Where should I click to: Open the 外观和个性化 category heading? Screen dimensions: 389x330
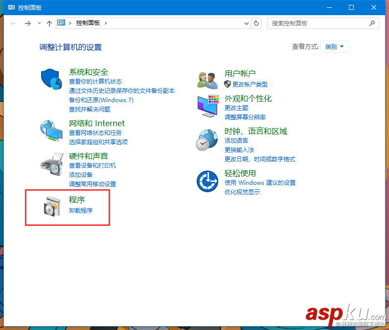248,99
